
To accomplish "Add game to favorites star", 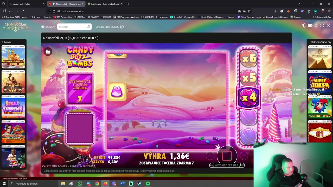I will point(316,25).
